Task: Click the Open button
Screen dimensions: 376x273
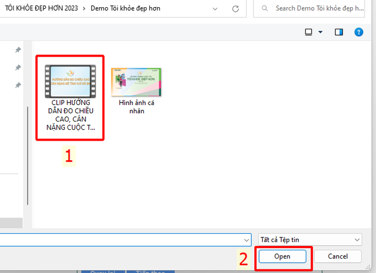Action: (x=282, y=256)
